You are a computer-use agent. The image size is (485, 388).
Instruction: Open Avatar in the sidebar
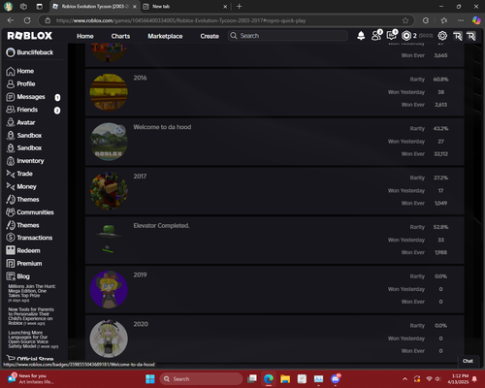[x=20, y=122]
